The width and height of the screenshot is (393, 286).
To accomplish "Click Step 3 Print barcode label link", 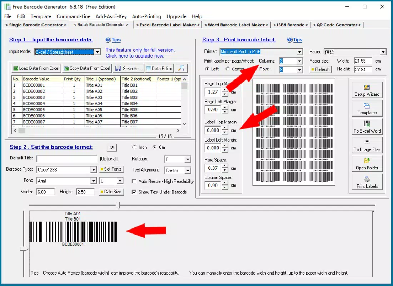I will [239, 40].
